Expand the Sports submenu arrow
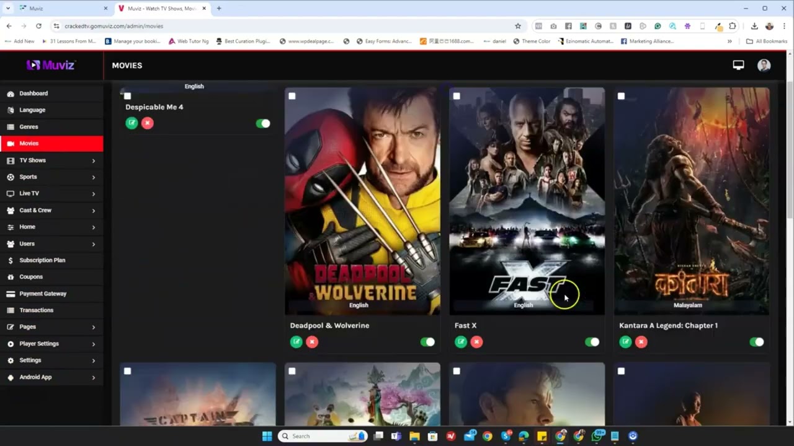The image size is (794, 446). click(x=94, y=177)
